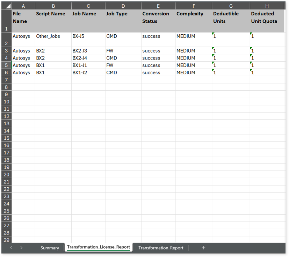Click the CMD job type for BX-J5
This screenshot has width=289, height=257.
click(123, 40)
